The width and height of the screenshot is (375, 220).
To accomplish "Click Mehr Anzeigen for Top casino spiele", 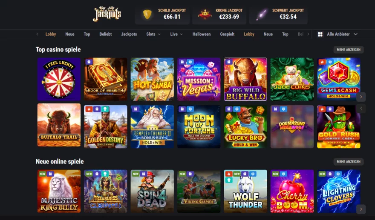I will tap(349, 50).
